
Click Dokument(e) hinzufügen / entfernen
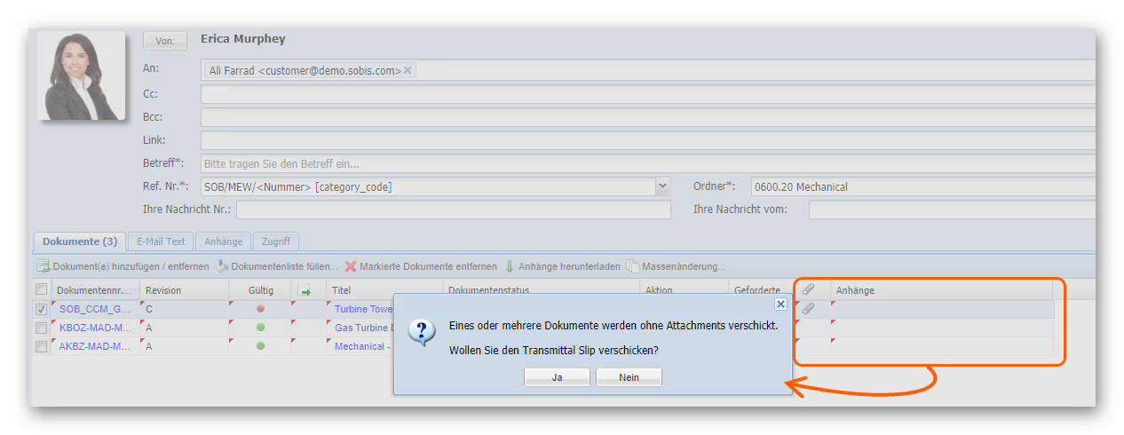[x=123, y=266]
